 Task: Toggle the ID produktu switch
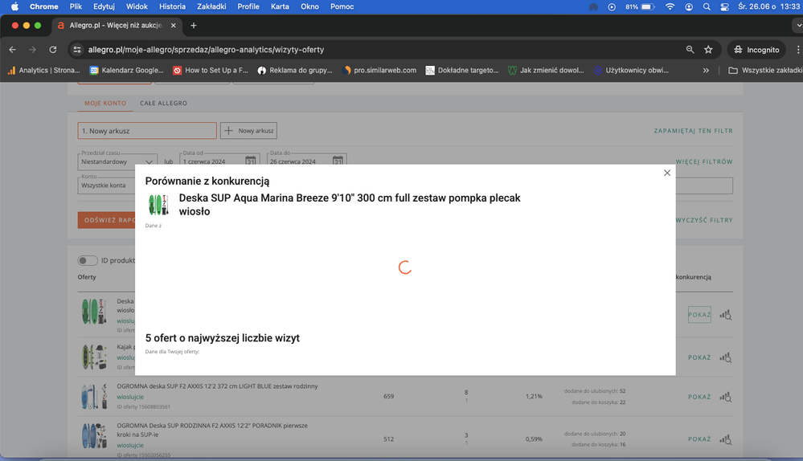coord(88,260)
